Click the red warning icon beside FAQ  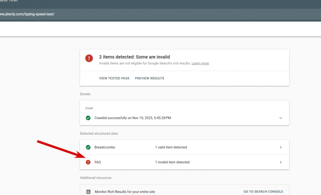pyautogui.click(x=88, y=162)
